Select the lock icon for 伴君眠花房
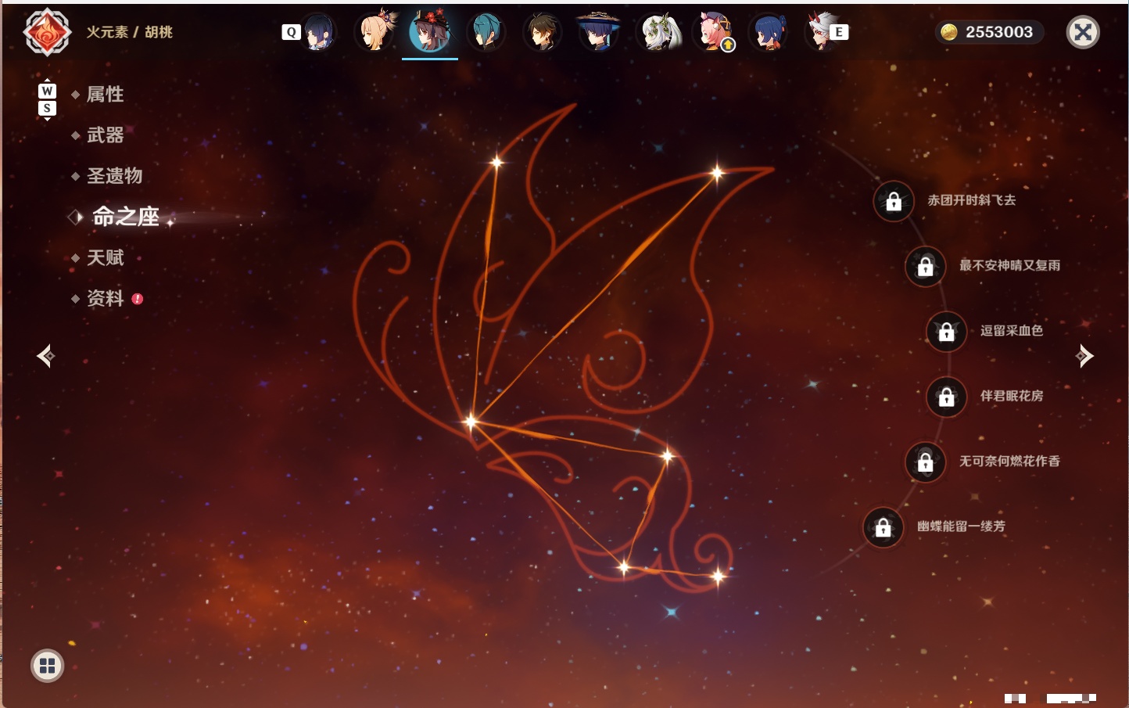Screen dimensions: 1129x708 (x=946, y=397)
